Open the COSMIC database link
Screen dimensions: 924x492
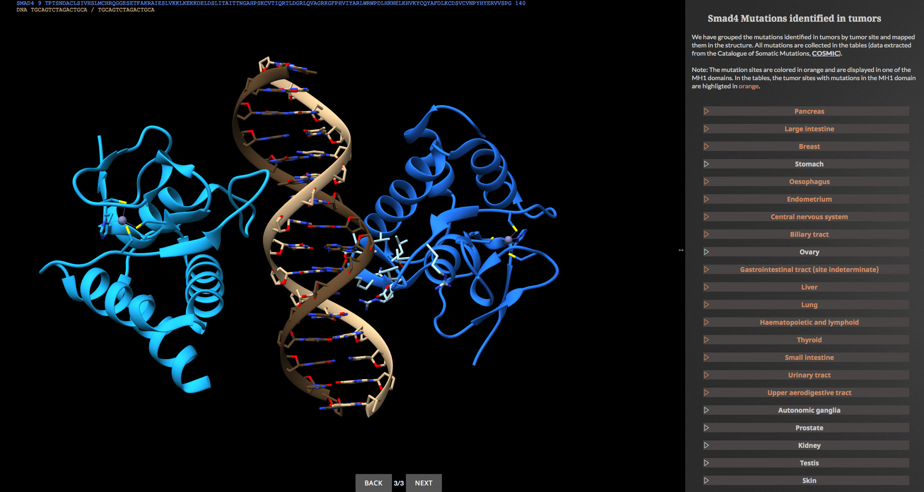(825, 54)
